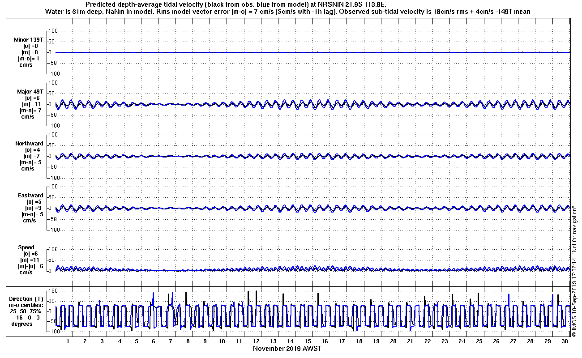Click day '28' on the date axis
Screen dimensions: 582x358
(x=531, y=341)
